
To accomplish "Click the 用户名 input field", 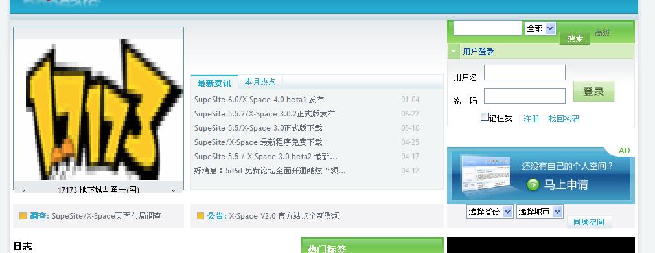I will click(x=525, y=72).
